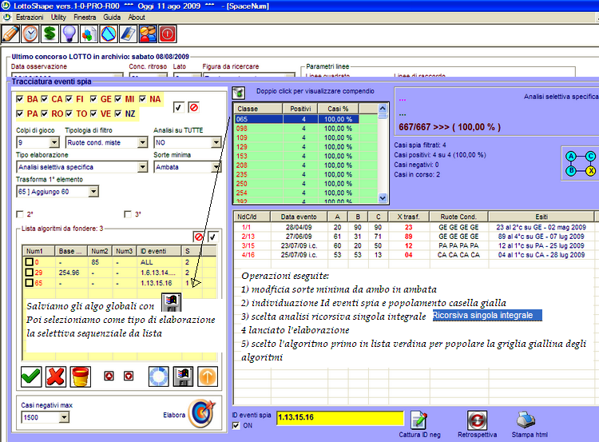Open the Guida menu
Screen dimensions: 599x442
click(x=112, y=18)
